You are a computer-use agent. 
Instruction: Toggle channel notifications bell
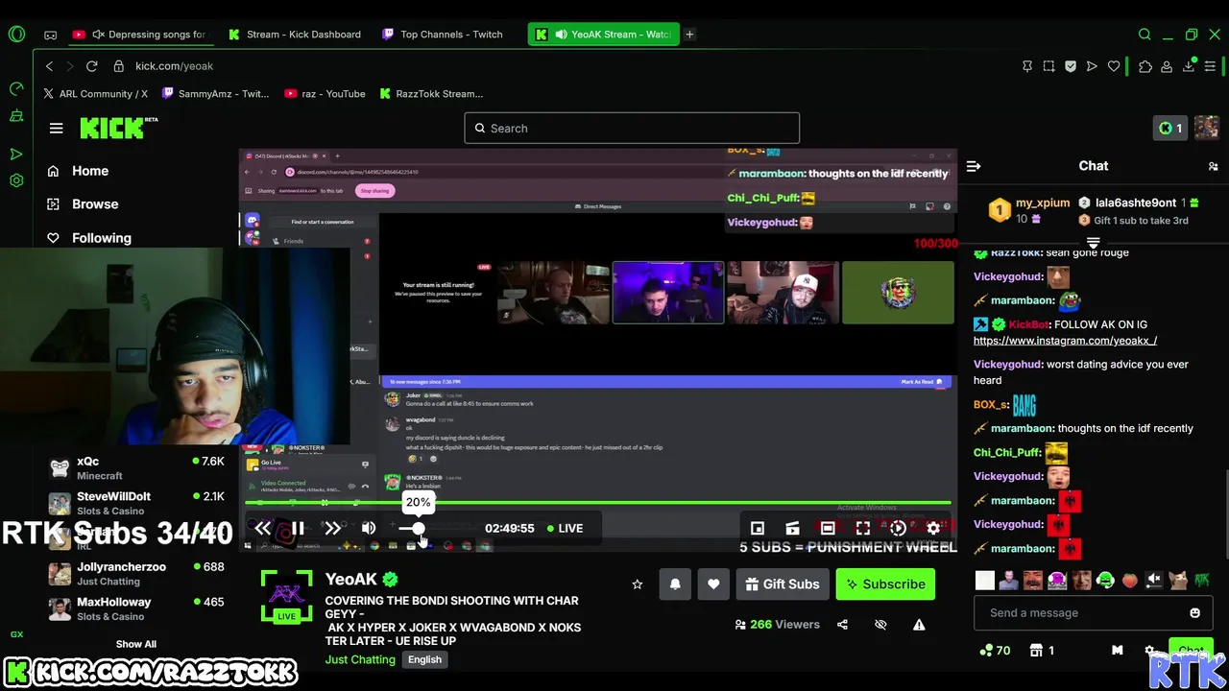675,584
